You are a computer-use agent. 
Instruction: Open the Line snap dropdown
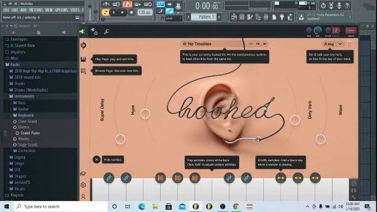(x=174, y=18)
